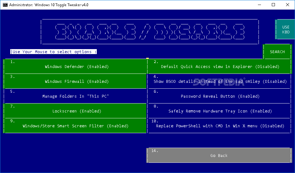The image size is (295, 173).
Task: Click the Go Back button
Action: coord(219,155)
